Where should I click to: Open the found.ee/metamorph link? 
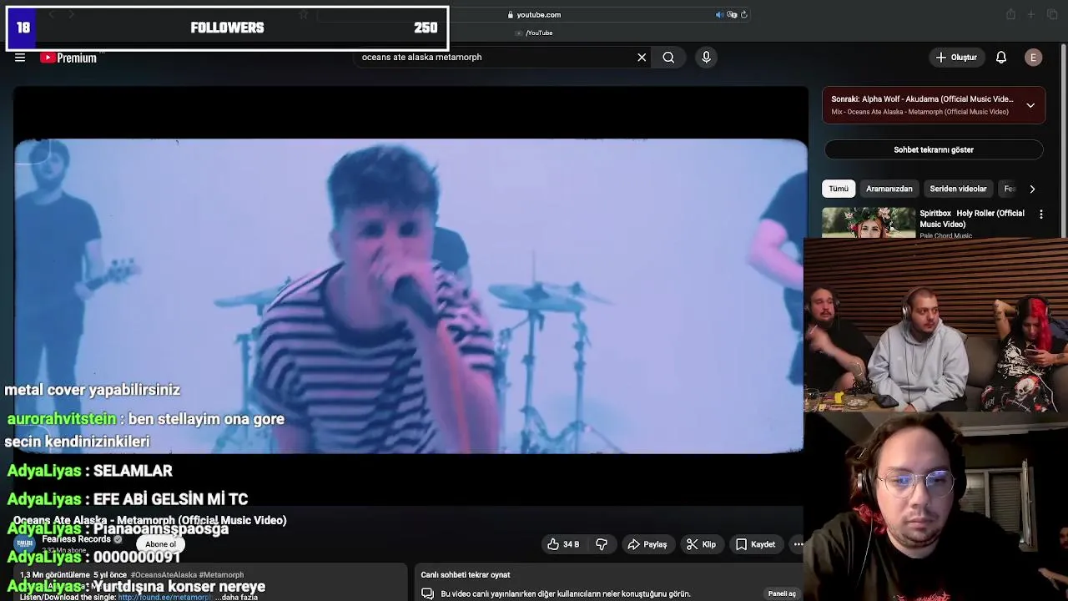(164, 597)
